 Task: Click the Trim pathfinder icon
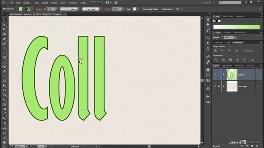click(x=223, y=60)
